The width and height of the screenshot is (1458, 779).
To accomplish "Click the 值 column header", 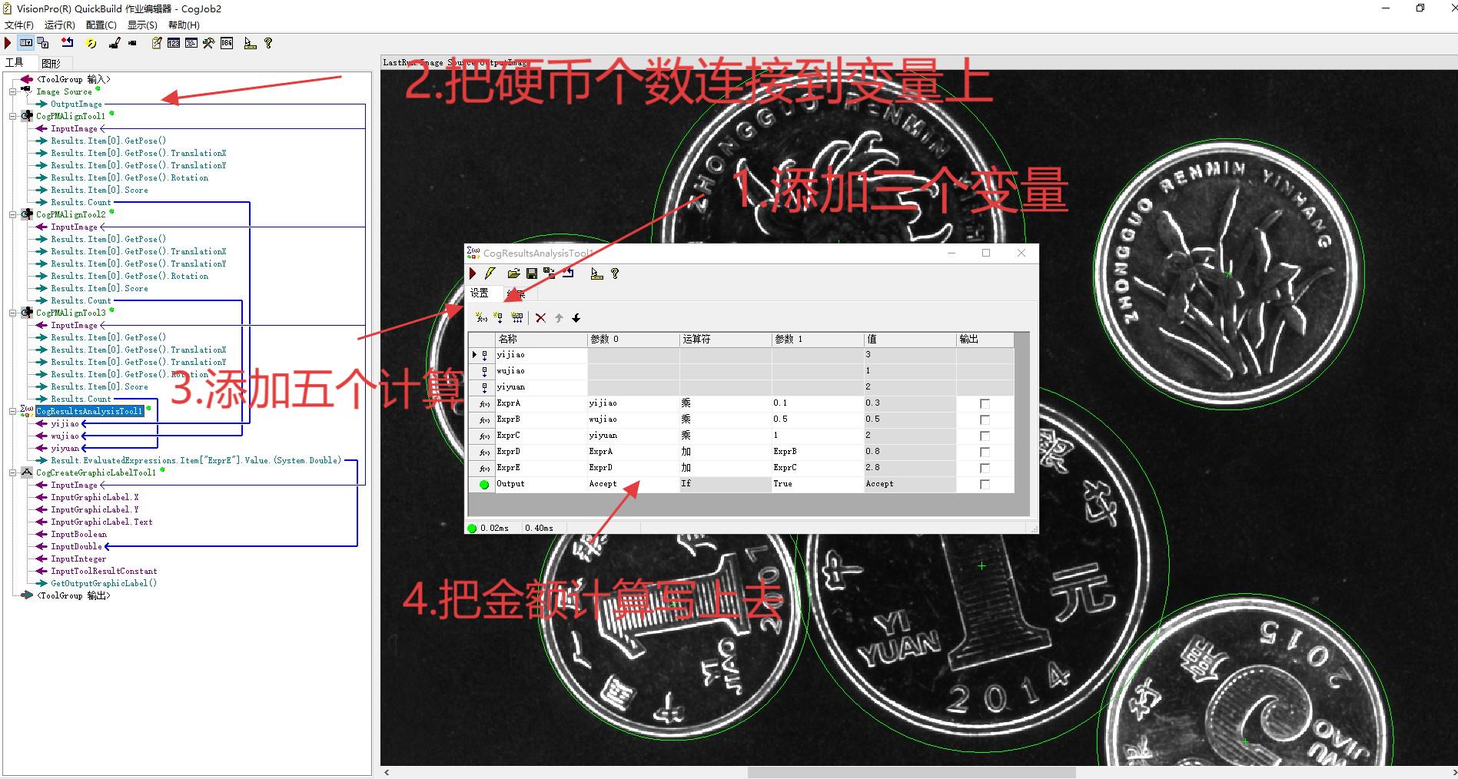I will [910, 339].
